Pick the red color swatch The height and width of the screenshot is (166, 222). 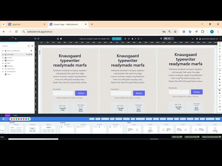(19, 119)
